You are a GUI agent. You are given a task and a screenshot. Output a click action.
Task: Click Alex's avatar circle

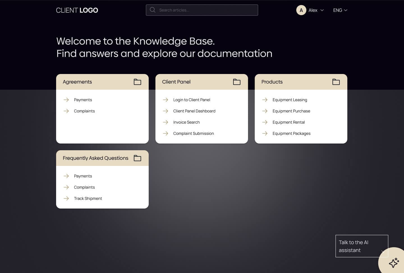tap(301, 10)
